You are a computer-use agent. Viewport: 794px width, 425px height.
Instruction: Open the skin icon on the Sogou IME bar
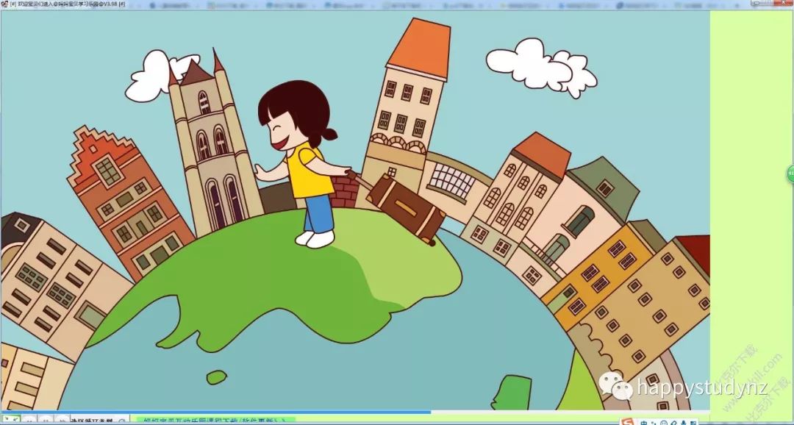(x=673, y=423)
